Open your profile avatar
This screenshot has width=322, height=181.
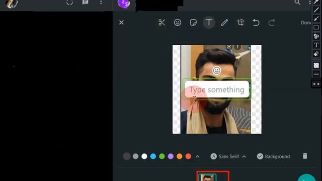click(12, 4)
